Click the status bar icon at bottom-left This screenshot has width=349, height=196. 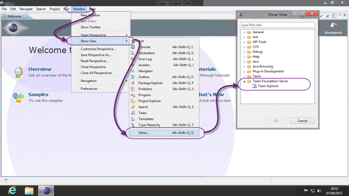(x=6, y=180)
